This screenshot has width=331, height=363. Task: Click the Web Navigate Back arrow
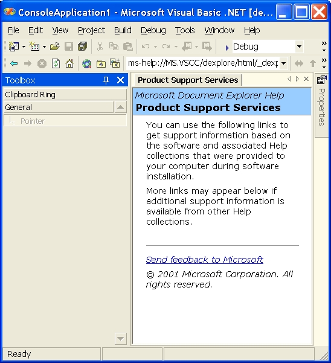point(14,63)
